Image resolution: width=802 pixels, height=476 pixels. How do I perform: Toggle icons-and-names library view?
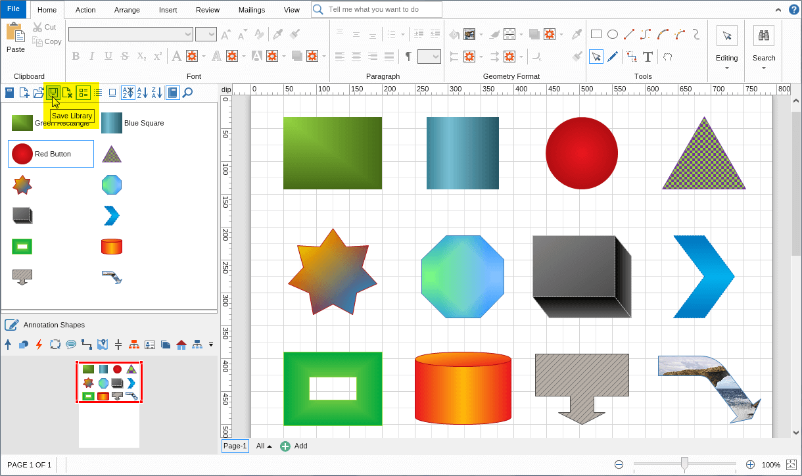83,93
